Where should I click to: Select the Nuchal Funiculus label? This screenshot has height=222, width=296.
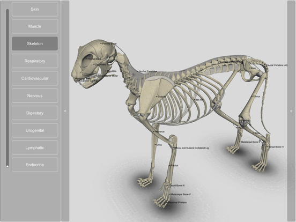click(148, 71)
